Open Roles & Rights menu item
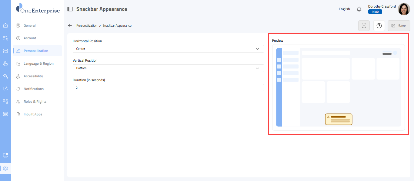The image size is (414, 181). 35,102
